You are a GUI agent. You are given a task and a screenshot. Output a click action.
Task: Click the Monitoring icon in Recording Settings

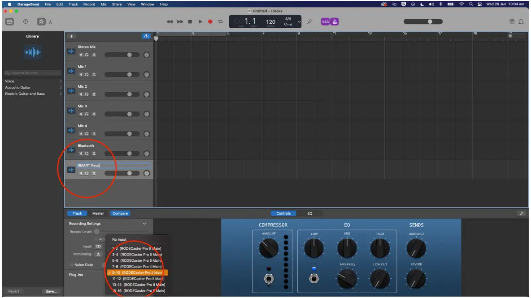click(x=98, y=254)
